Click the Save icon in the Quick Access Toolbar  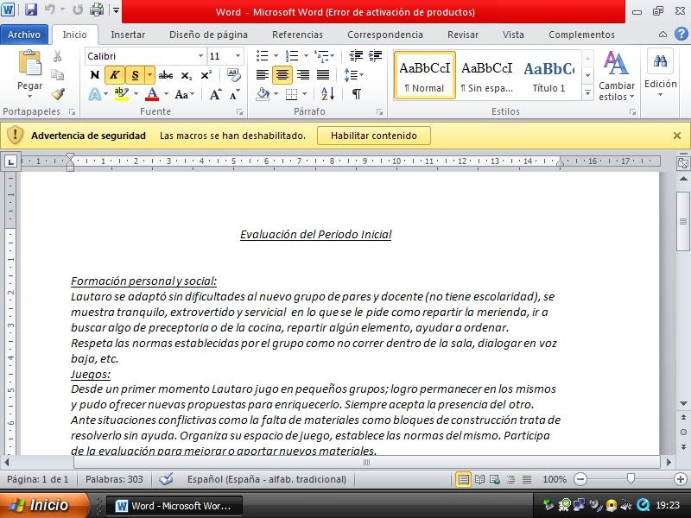tap(29, 9)
